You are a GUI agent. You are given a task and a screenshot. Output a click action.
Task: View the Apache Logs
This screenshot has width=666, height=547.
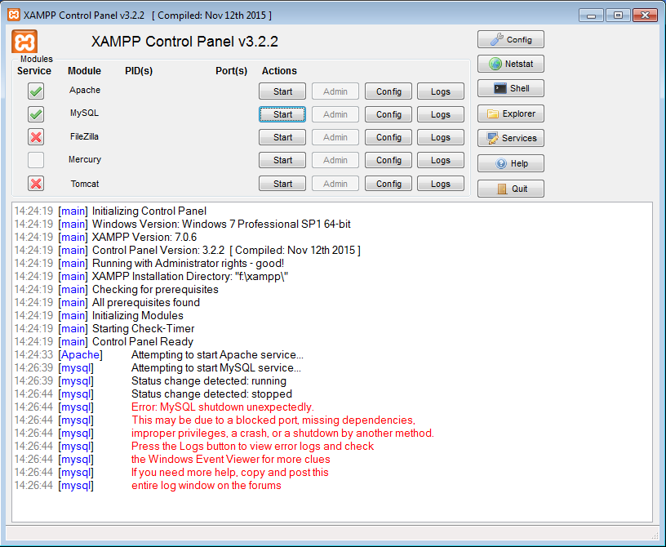click(x=441, y=91)
